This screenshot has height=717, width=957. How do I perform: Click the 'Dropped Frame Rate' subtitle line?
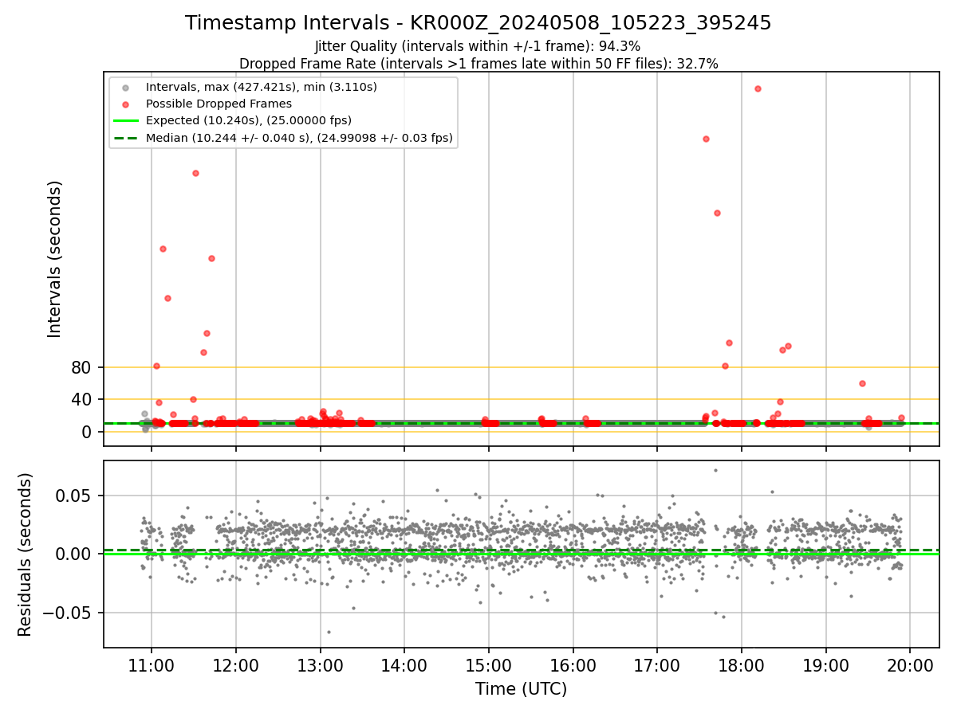[478, 64]
